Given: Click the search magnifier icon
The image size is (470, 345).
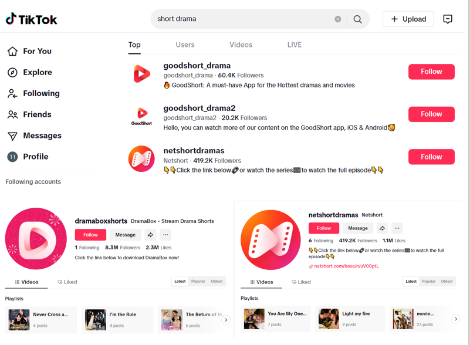Looking at the screenshot, I should (x=357, y=19).
